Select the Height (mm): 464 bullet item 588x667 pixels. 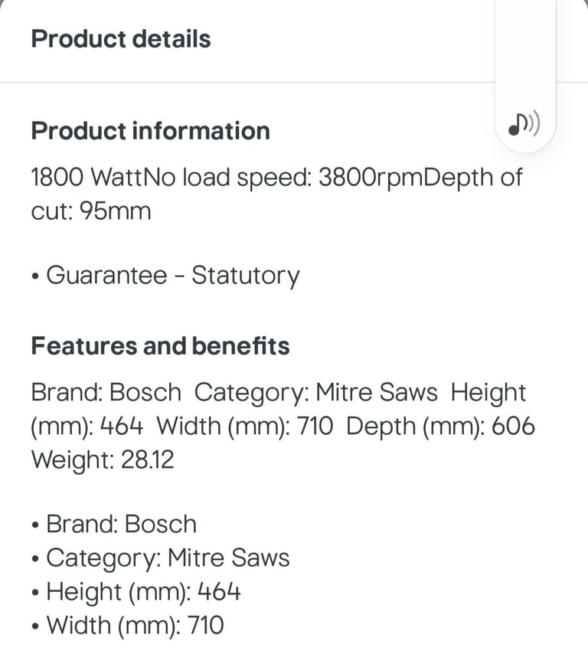tap(136, 592)
